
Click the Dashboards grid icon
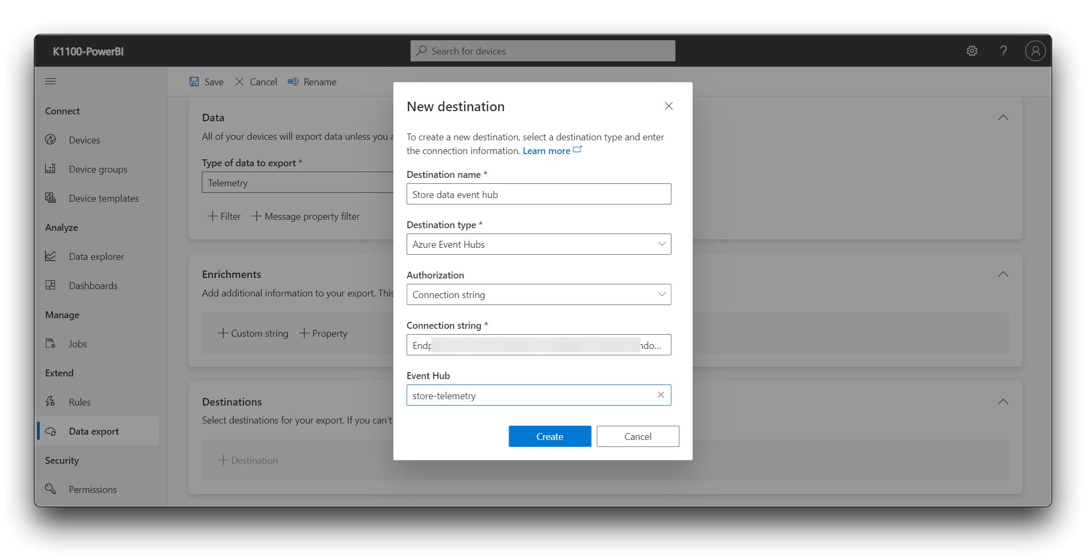(x=50, y=285)
